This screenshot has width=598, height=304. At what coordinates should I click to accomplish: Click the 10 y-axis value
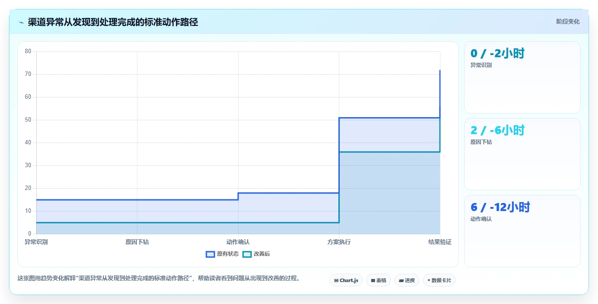point(28,211)
